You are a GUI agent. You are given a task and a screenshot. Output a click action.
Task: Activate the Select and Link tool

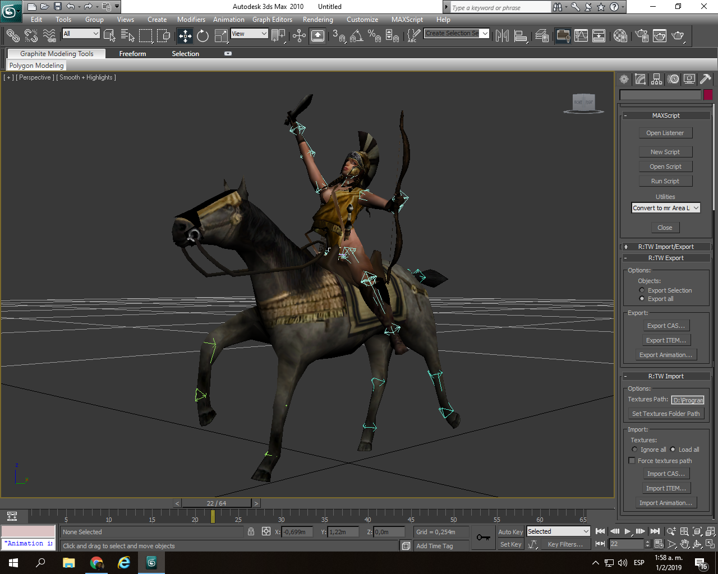pos(13,36)
